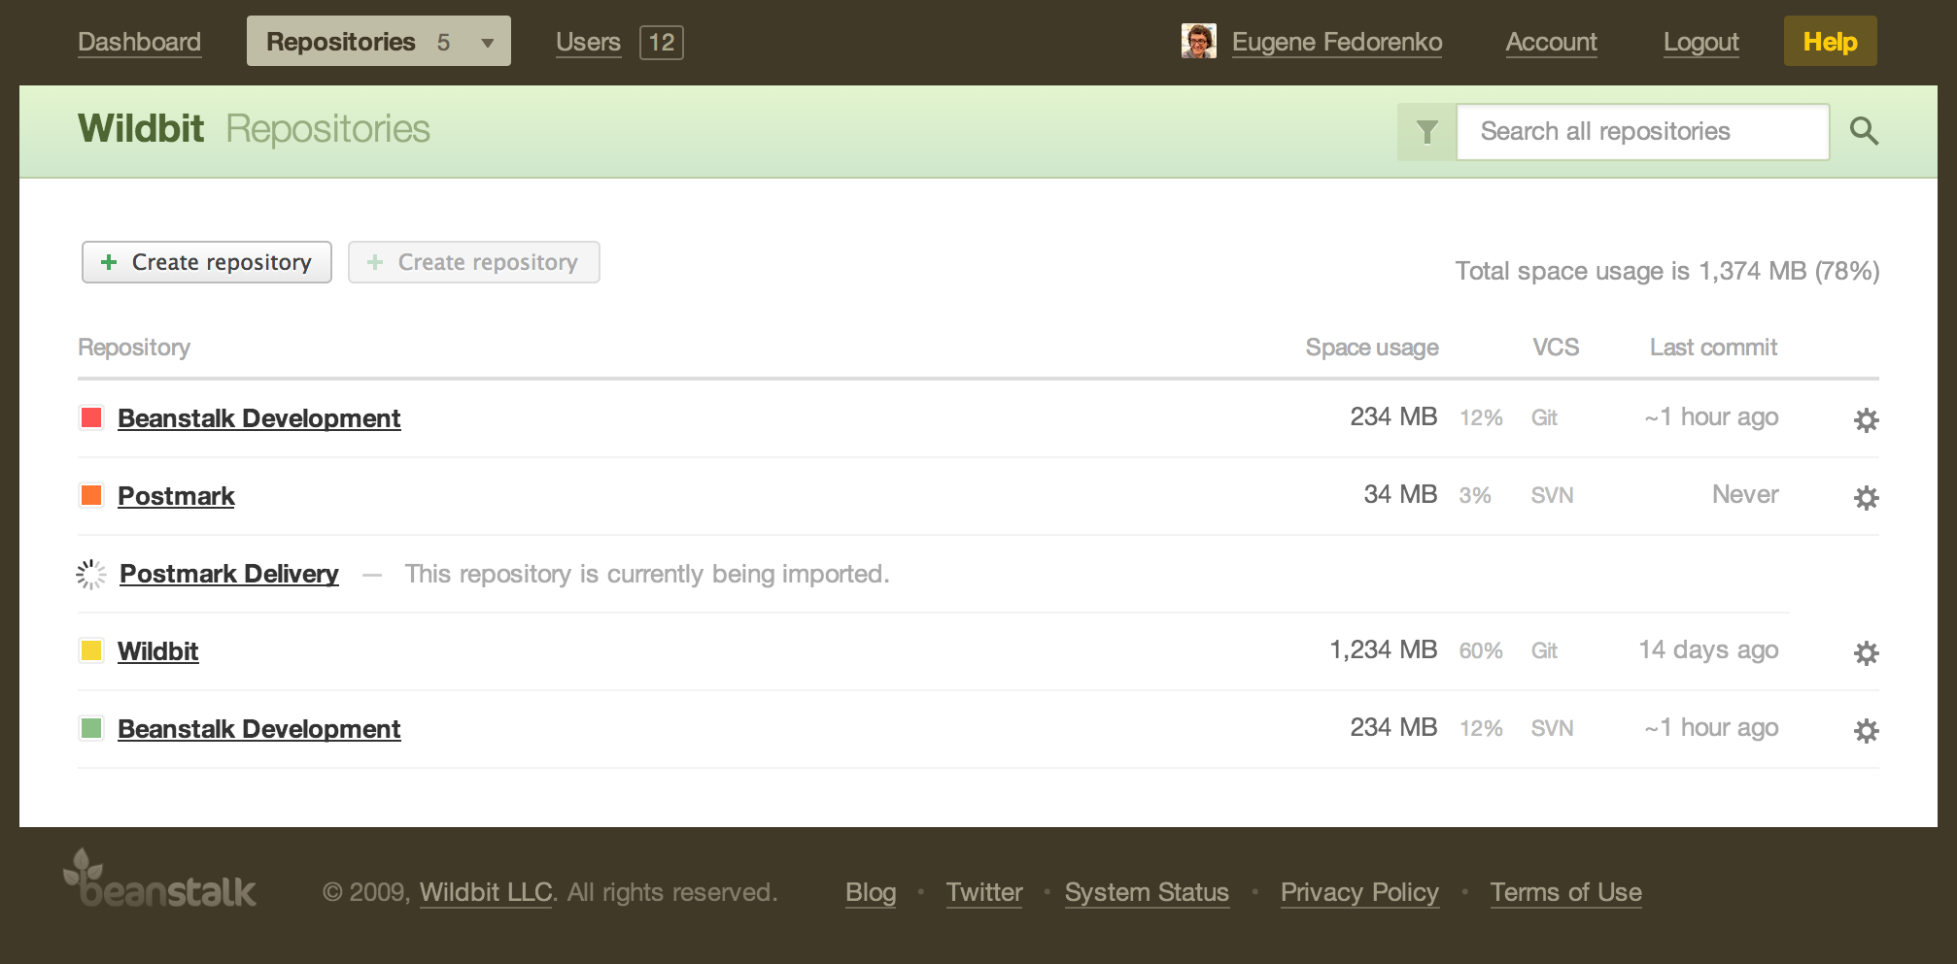Go to the Dashboard tab
The width and height of the screenshot is (1957, 964).
[x=140, y=42]
